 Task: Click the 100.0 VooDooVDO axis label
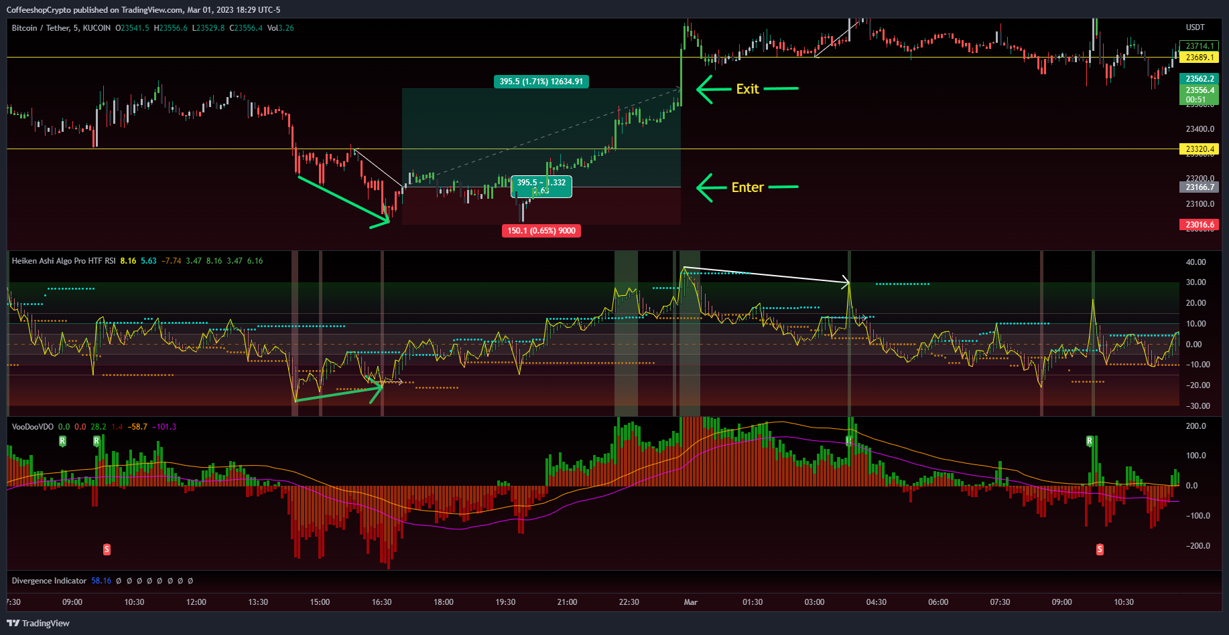click(1196, 456)
